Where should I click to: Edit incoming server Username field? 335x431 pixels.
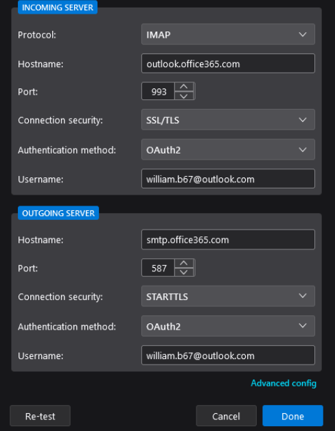click(x=228, y=179)
